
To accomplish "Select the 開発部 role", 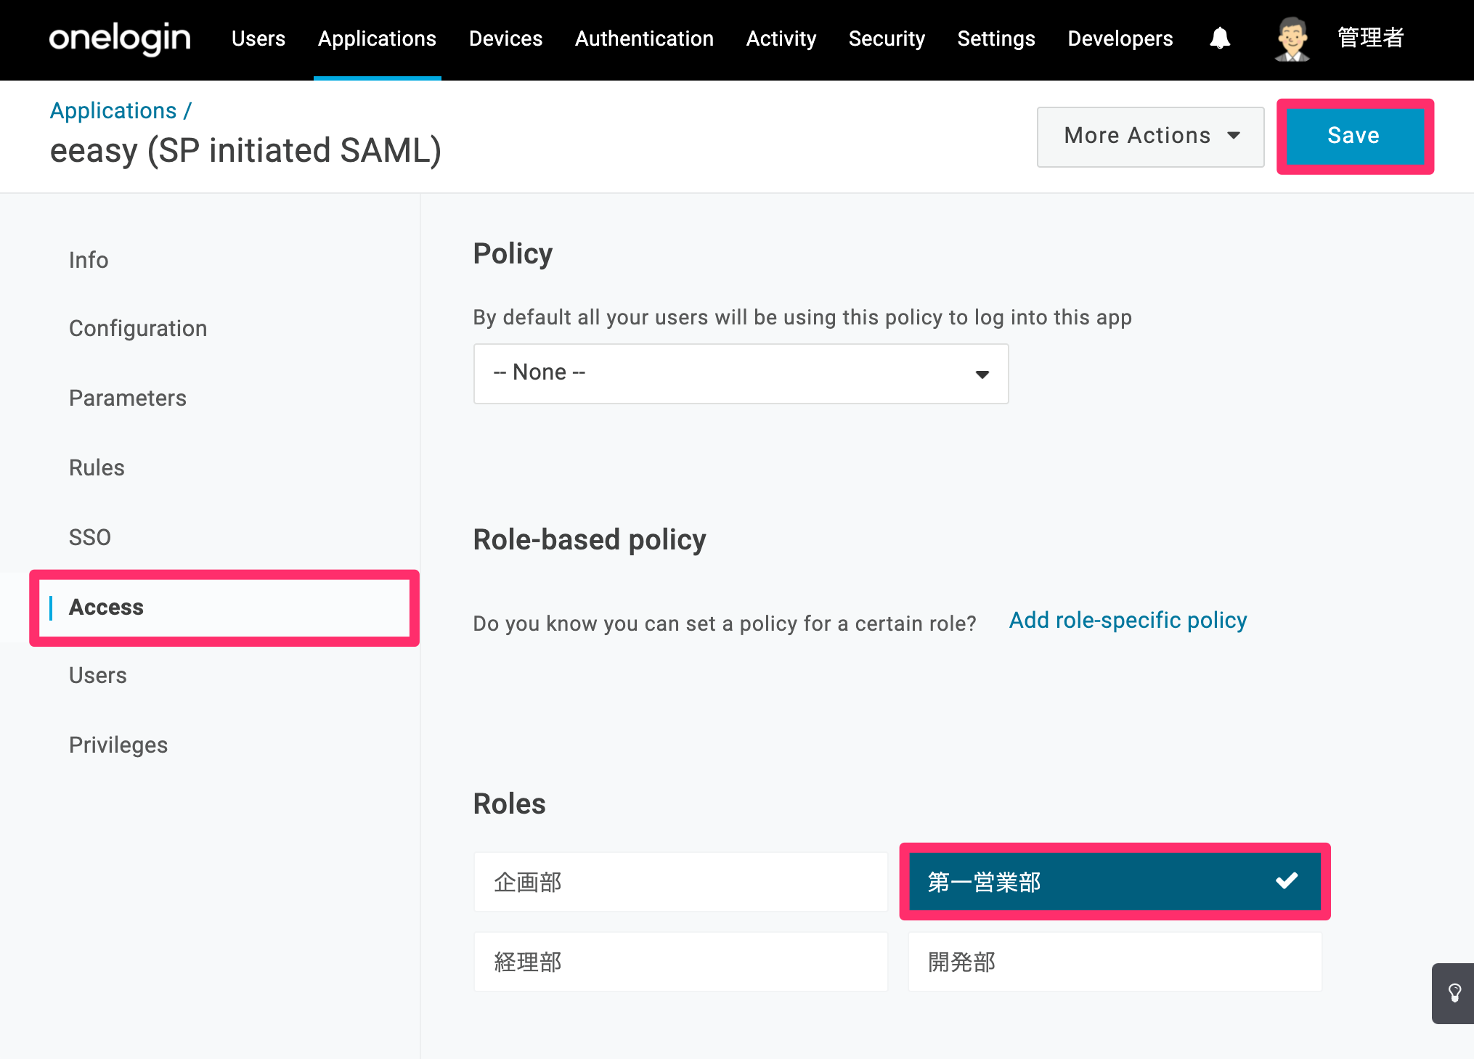I will click(x=1115, y=962).
